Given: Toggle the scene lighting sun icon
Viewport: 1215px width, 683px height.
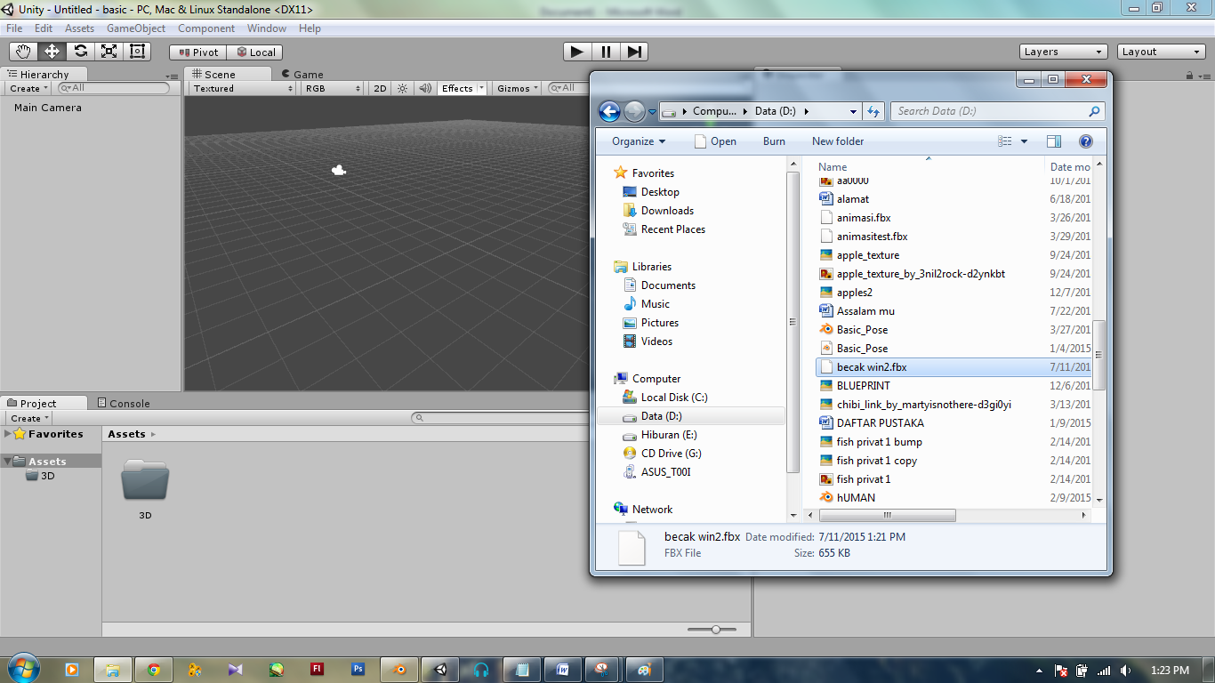Looking at the screenshot, I should 401,88.
